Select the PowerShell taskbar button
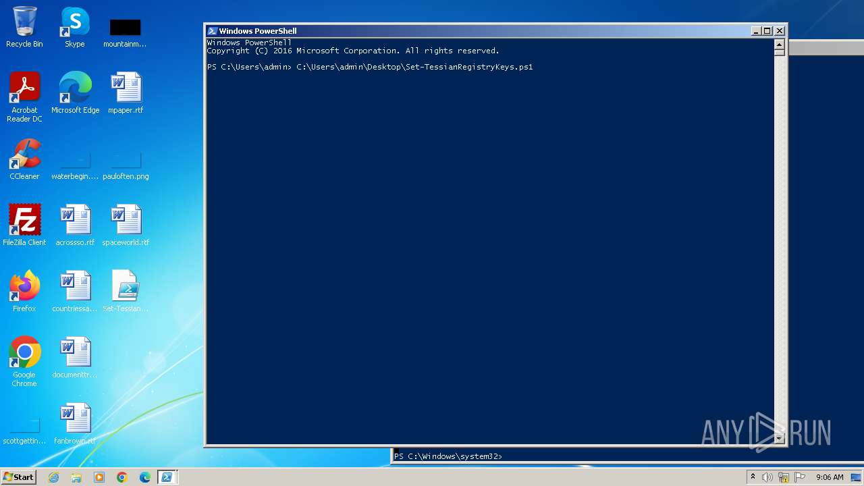The height and width of the screenshot is (486, 864). click(167, 477)
